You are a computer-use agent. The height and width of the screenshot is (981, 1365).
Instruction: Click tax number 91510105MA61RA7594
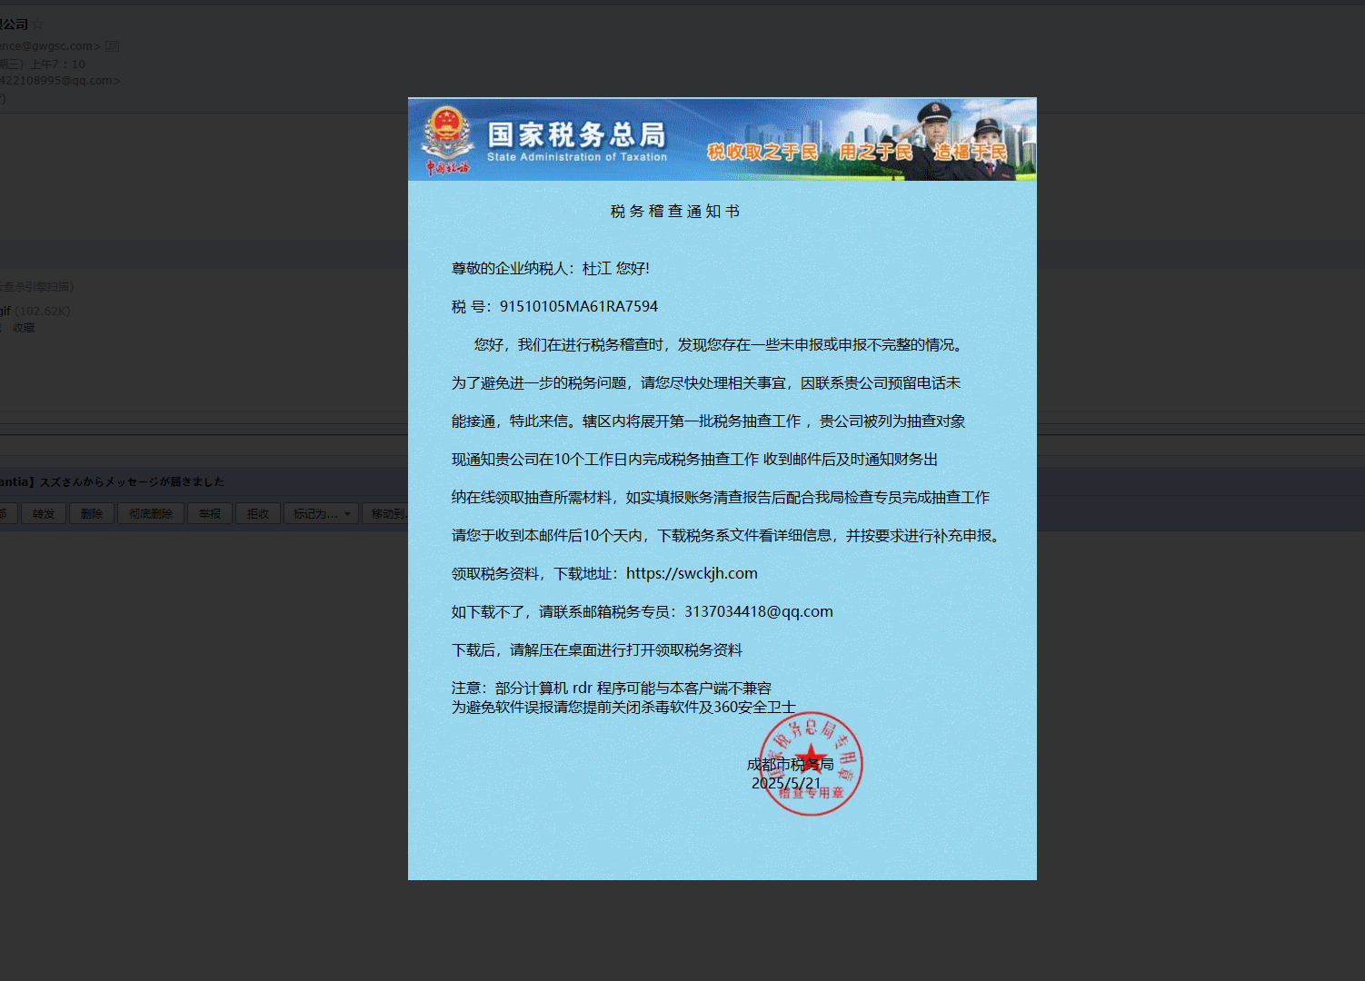579,307
